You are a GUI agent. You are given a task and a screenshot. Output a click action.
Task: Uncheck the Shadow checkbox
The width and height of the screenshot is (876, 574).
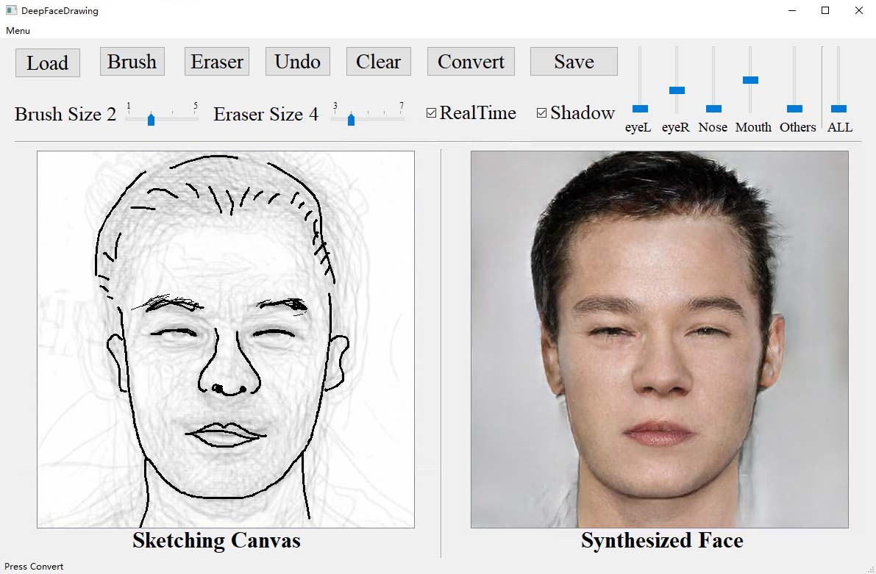coord(542,113)
